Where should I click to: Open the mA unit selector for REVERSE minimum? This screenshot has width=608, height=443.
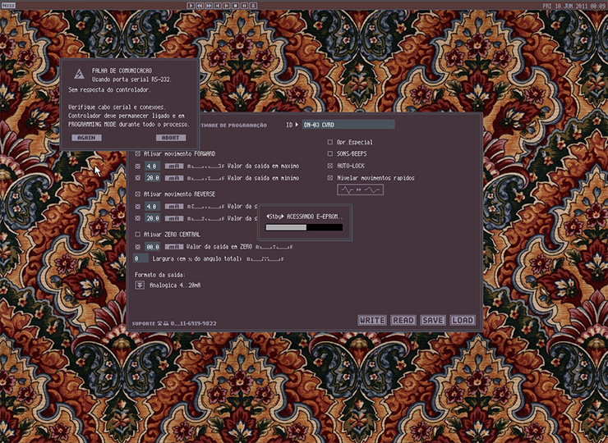click(173, 218)
